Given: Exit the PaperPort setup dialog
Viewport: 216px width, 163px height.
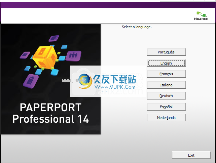Looking at the screenshot, I should (x=191, y=155).
